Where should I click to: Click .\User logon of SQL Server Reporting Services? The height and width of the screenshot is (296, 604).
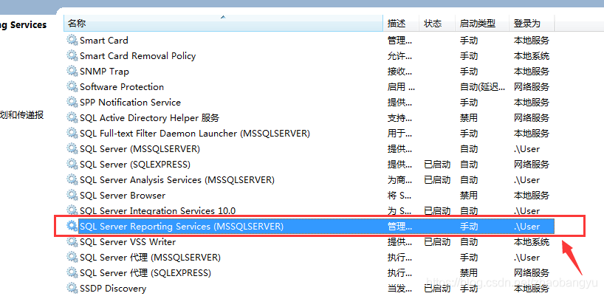[526, 227]
